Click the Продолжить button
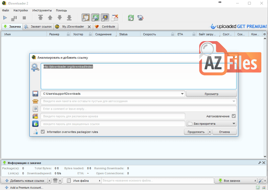Screen dimensions: 268x190 tap(196, 132)
